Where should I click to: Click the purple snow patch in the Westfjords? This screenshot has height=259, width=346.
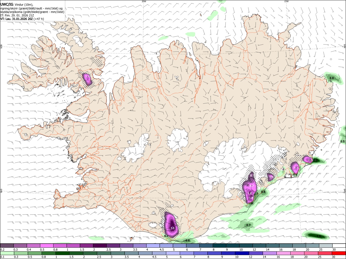87,79
